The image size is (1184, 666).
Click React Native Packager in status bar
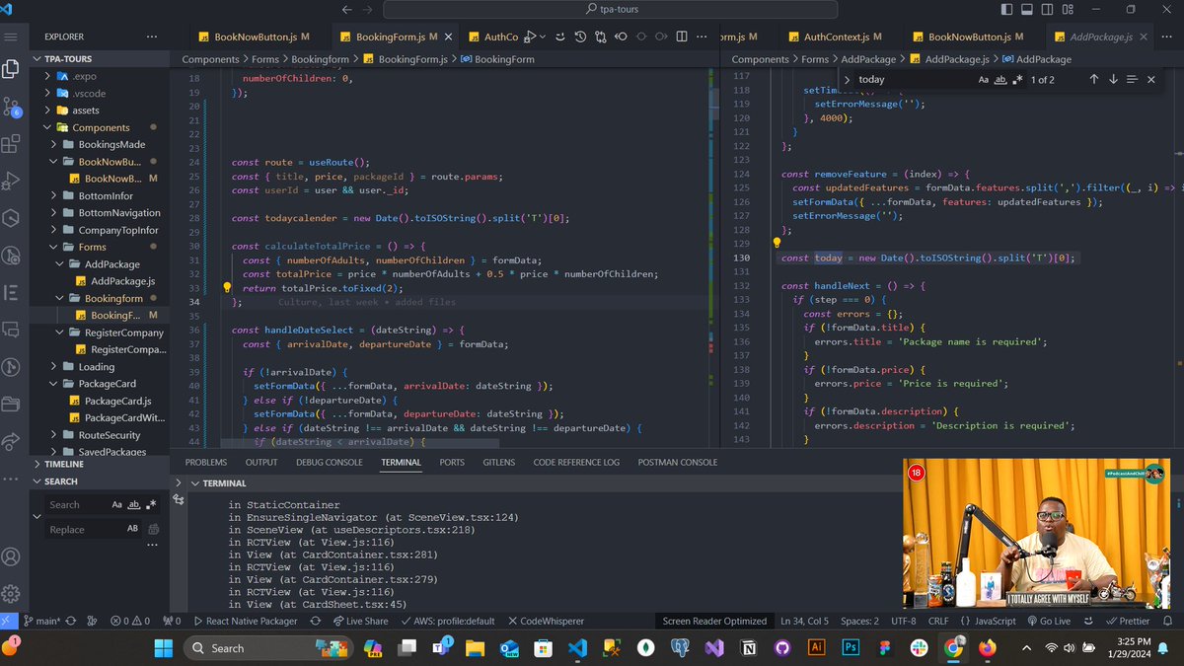click(245, 621)
